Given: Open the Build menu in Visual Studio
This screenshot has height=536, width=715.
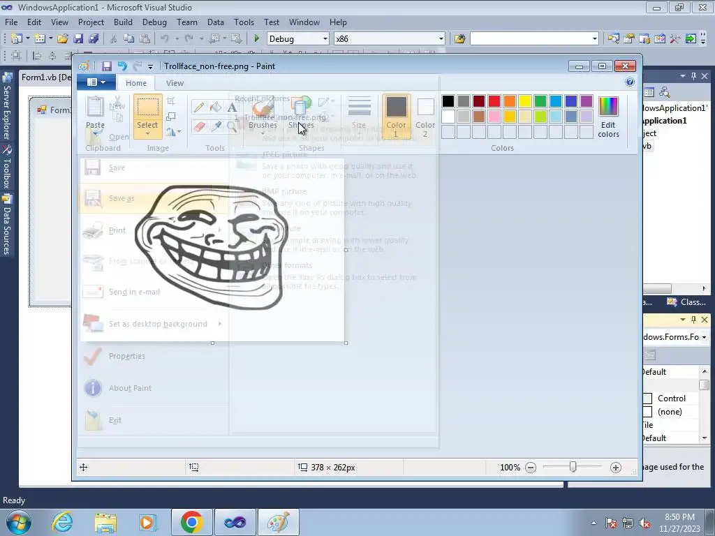Looking at the screenshot, I should tap(123, 22).
